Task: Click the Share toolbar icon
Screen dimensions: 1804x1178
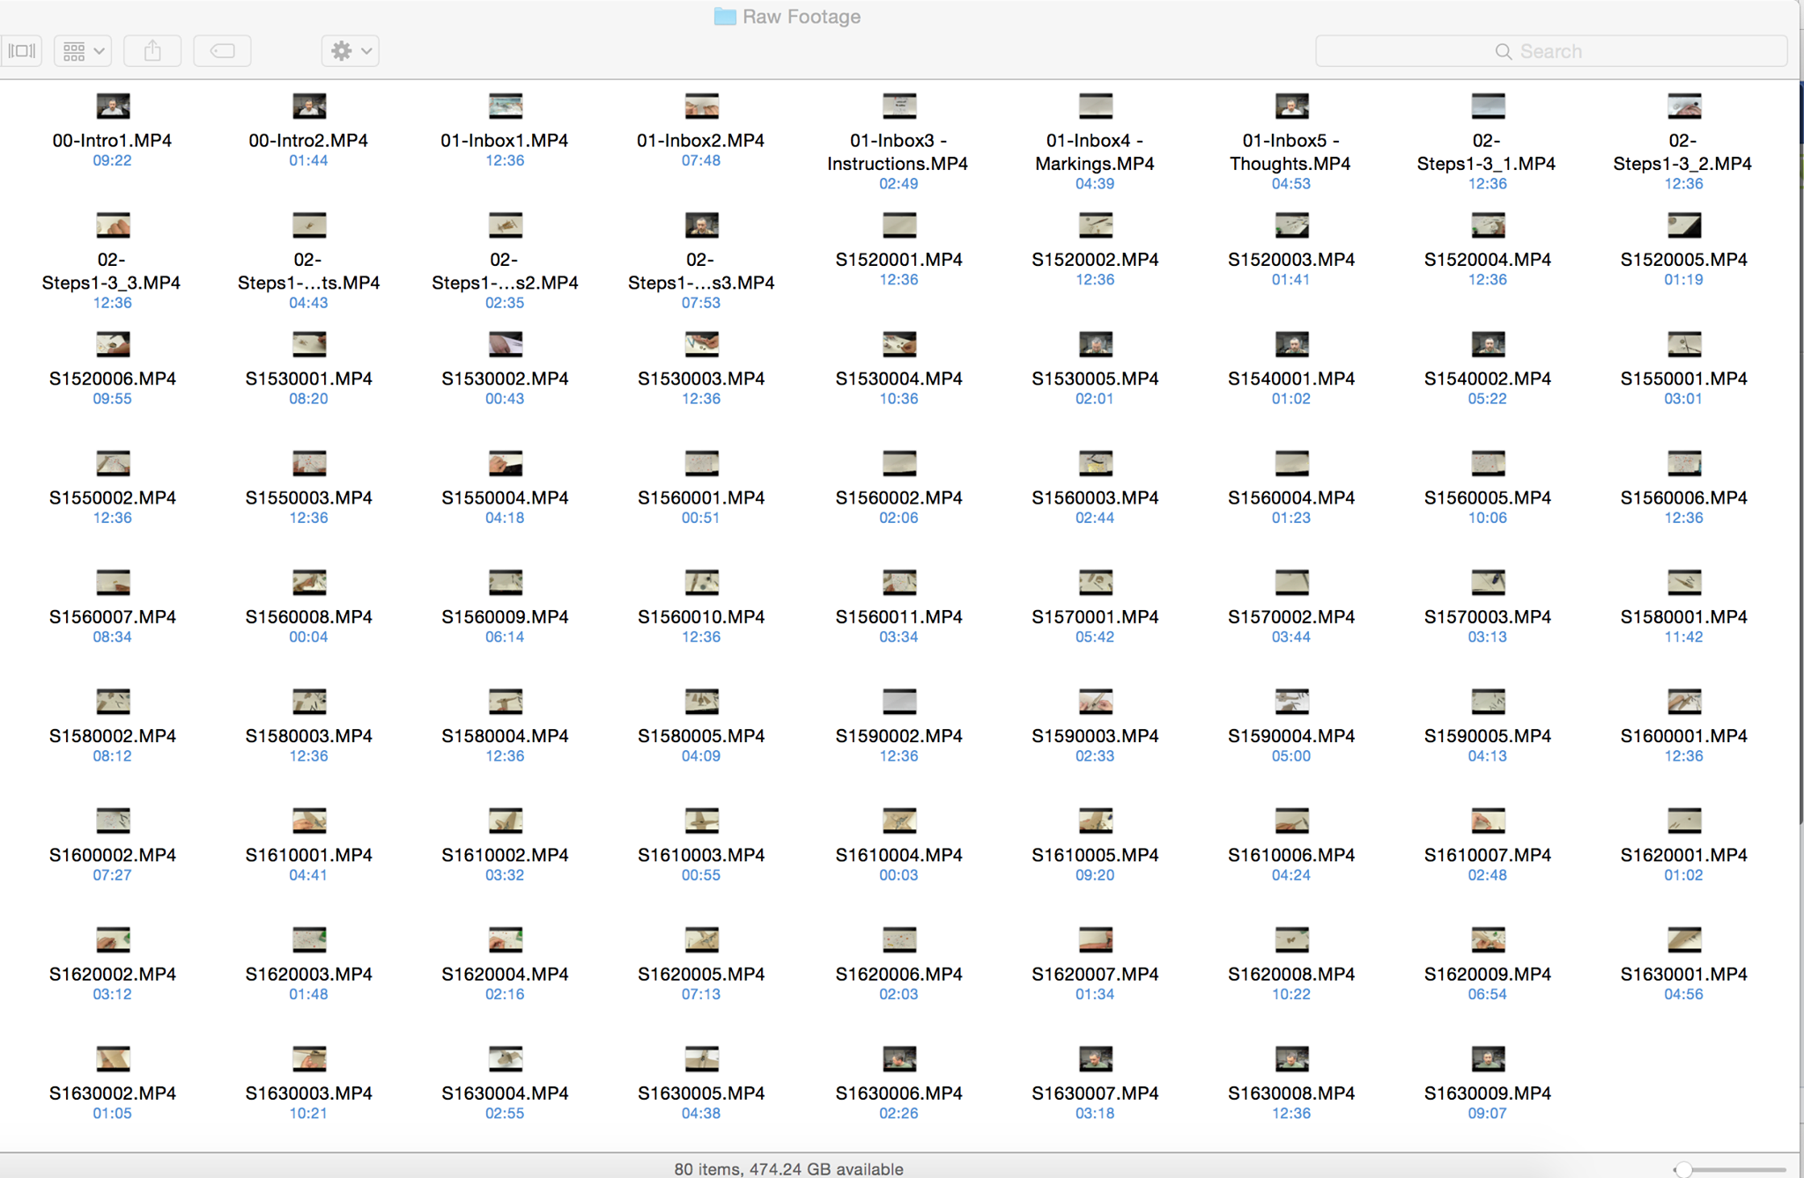Action: pos(152,51)
